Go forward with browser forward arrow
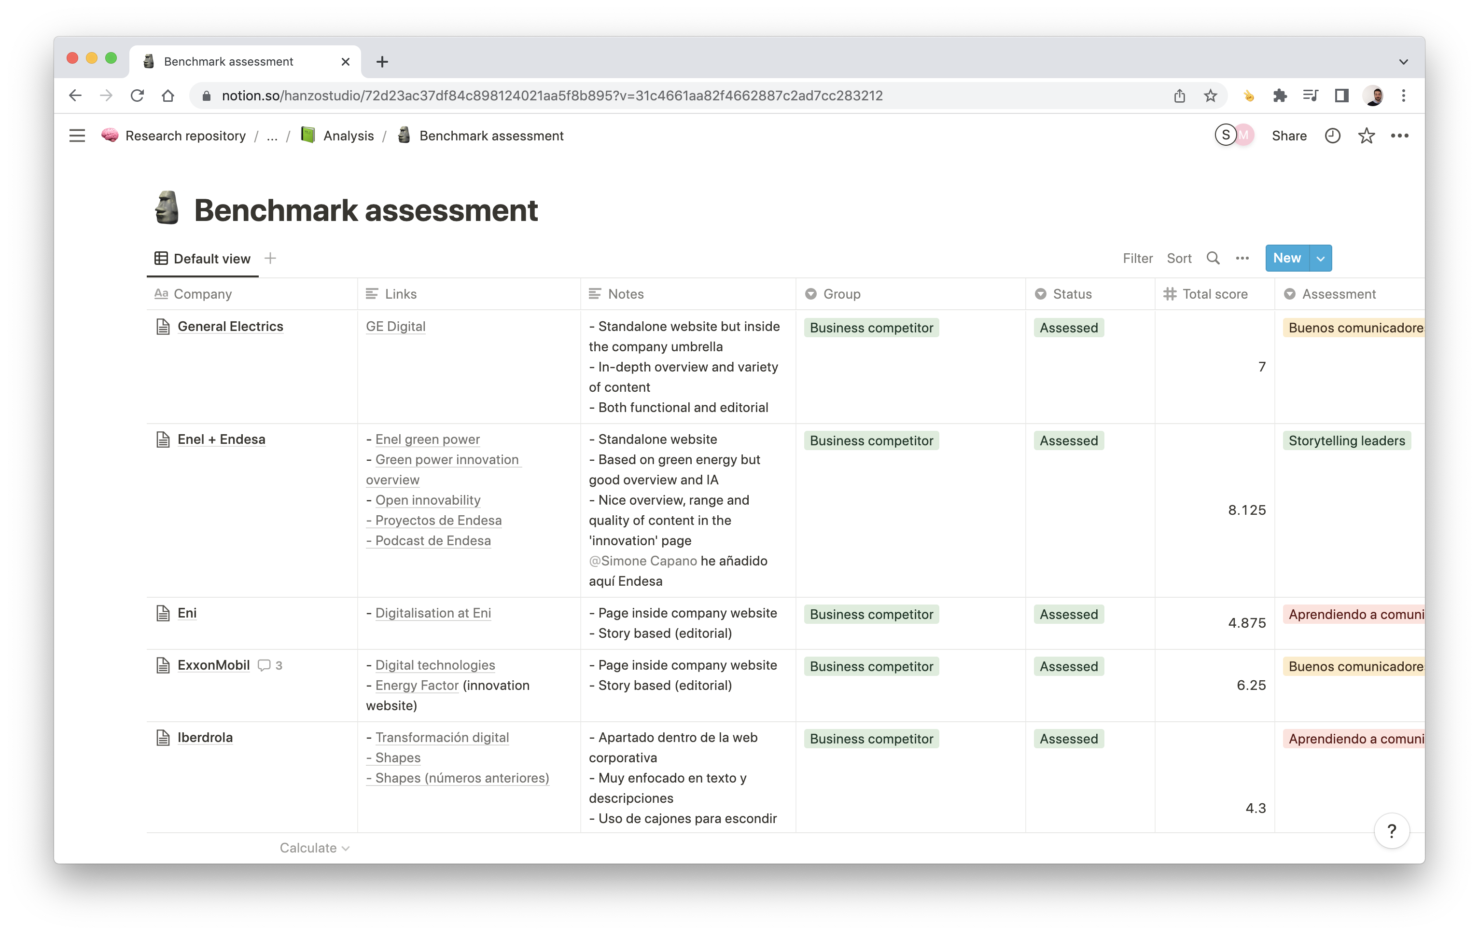This screenshot has height=935, width=1479. pyautogui.click(x=106, y=96)
